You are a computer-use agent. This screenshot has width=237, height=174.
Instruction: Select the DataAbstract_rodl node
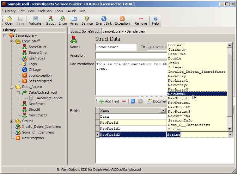tap(43, 92)
